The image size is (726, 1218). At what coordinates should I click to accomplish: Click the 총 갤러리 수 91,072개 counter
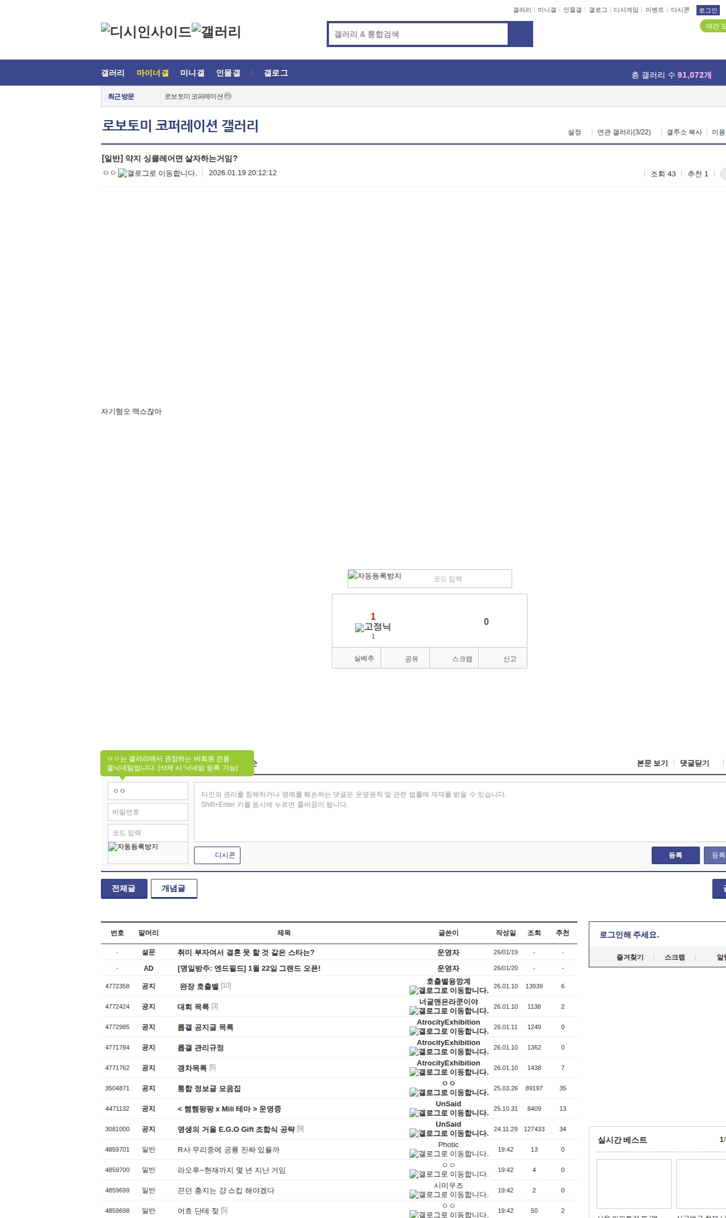point(672,75)
